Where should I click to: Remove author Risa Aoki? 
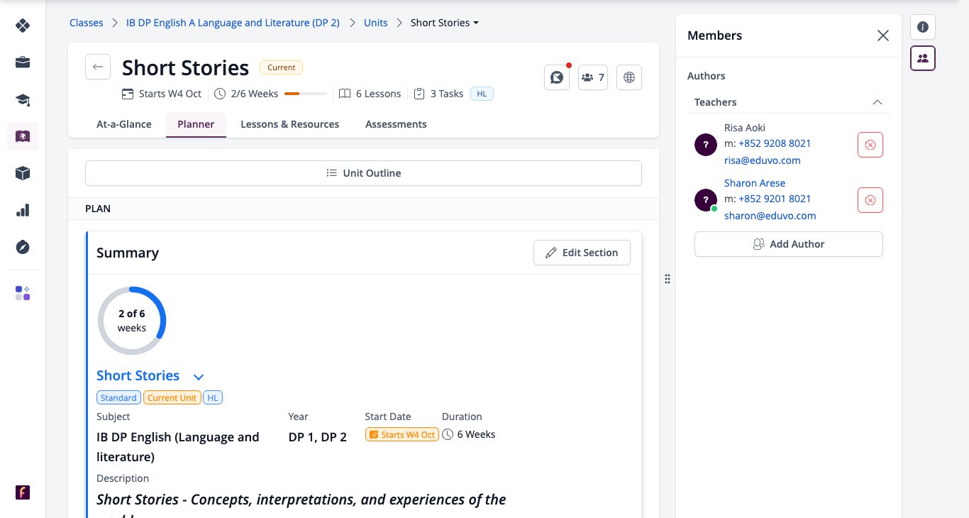(870, 145)
